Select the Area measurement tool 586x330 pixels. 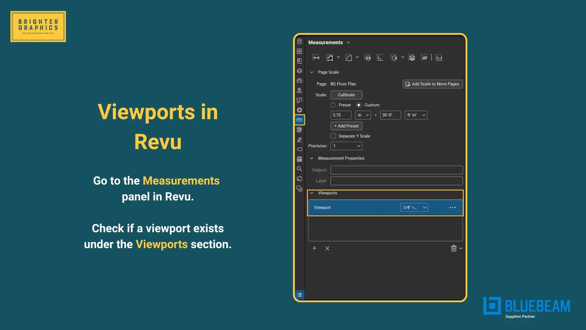[x=349, y=58]
